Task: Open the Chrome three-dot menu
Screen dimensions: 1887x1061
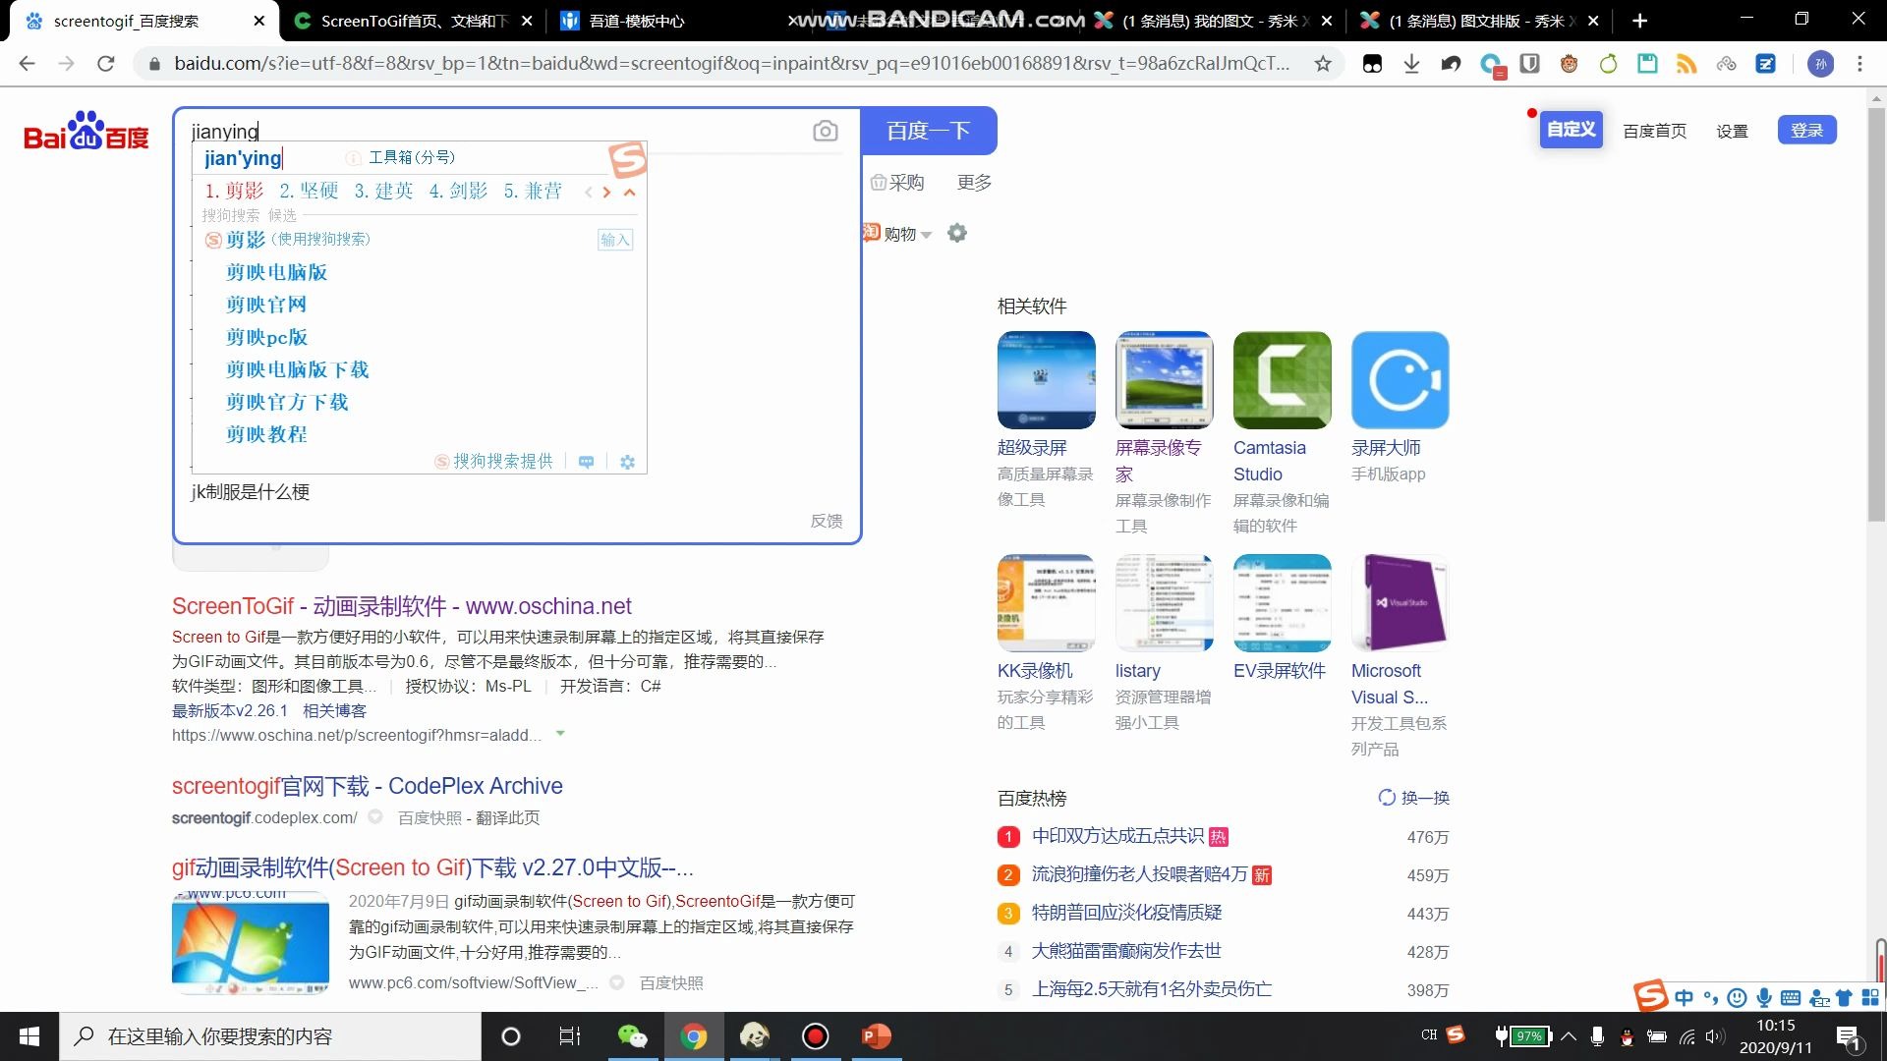Action: [1859, 64]
